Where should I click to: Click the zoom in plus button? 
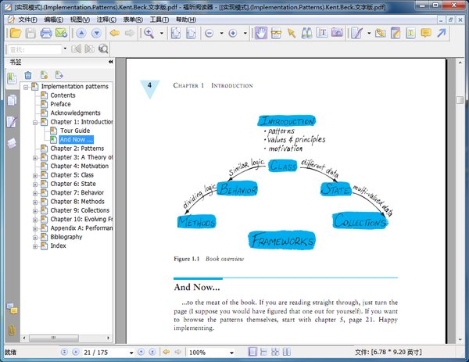click(x=233, y=33)
